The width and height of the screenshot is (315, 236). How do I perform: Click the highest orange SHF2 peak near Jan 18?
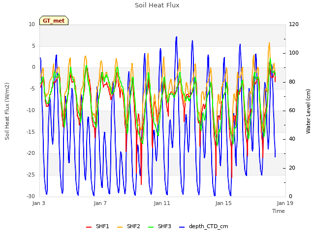[x=269, y=43]
